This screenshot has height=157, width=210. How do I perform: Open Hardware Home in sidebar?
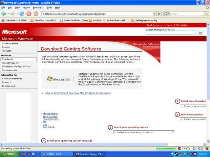[10, 44]
